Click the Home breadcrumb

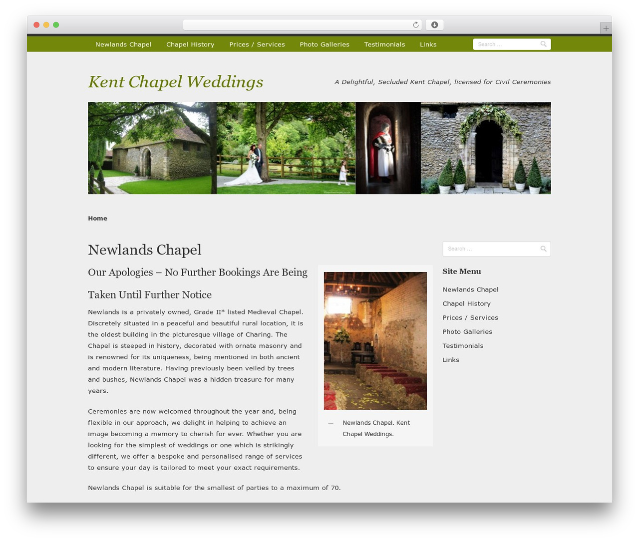pyautogui.click(x=97, y=218)
